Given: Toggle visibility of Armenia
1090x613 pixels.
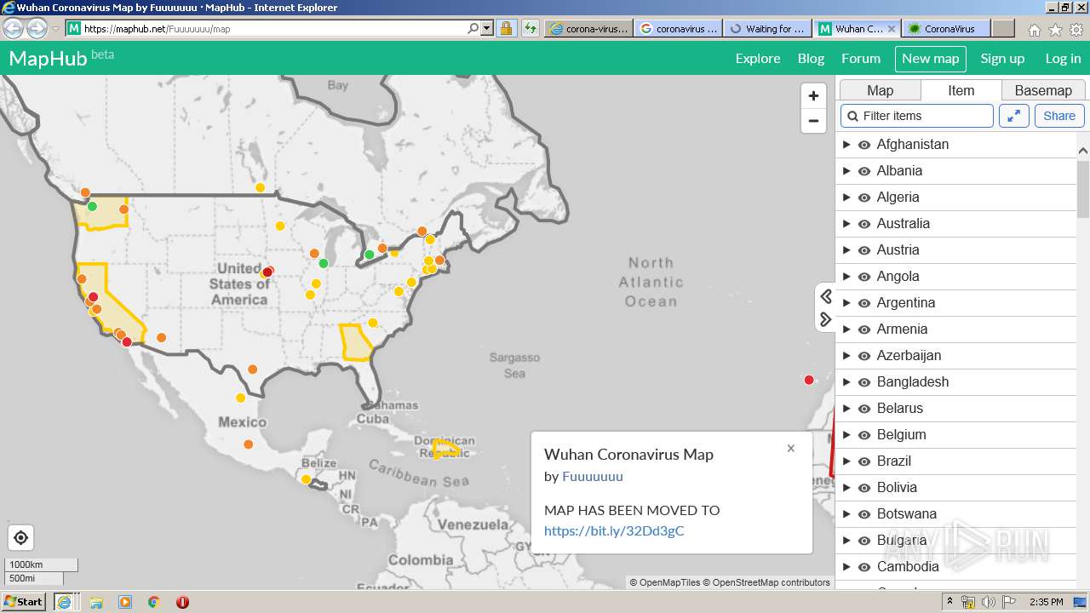Looking at the screenshot, I should point(864,329).
